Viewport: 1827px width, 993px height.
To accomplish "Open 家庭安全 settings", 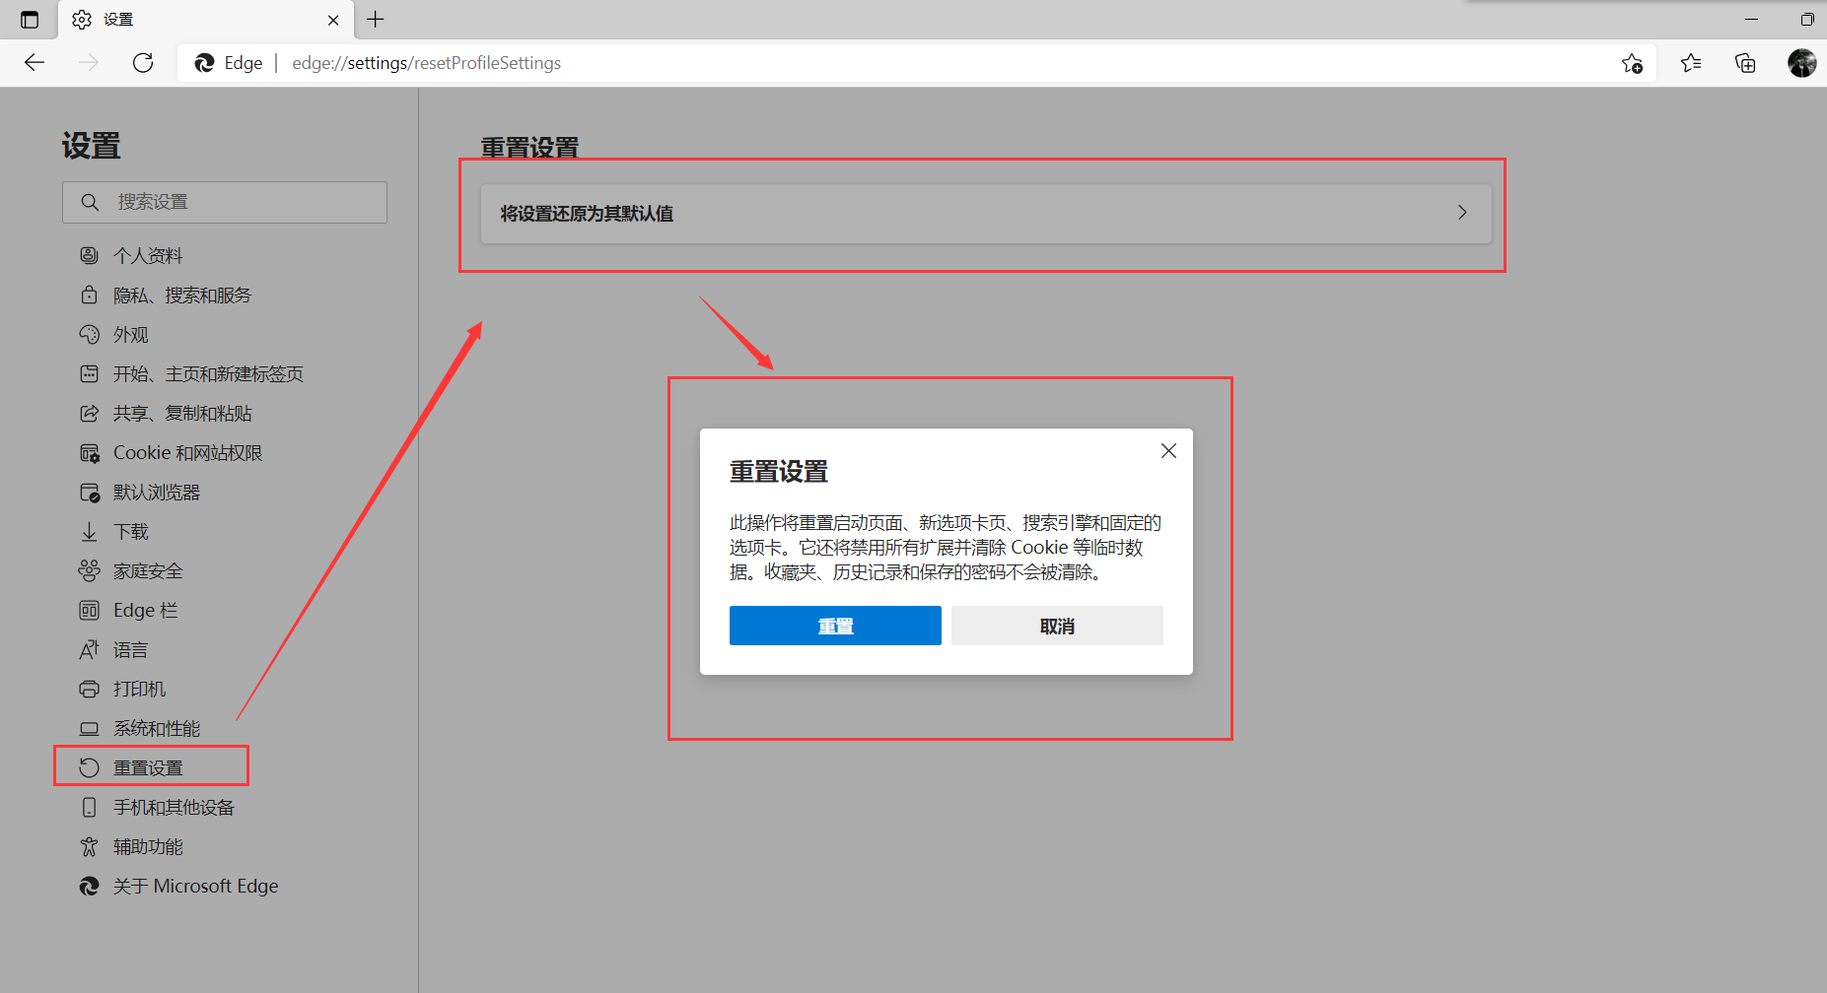I will [x=146, y=570].
